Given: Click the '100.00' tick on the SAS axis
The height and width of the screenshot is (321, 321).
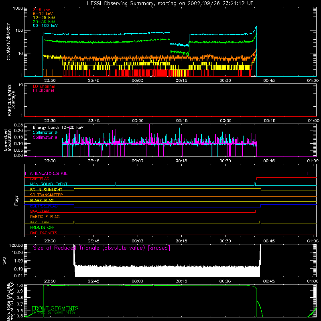Looking at the screenshot, I should click(x=16, y=246).
